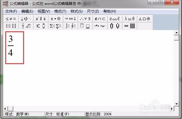Open the 样式(S) menu

pyautogui.click(x=77, y=11)
